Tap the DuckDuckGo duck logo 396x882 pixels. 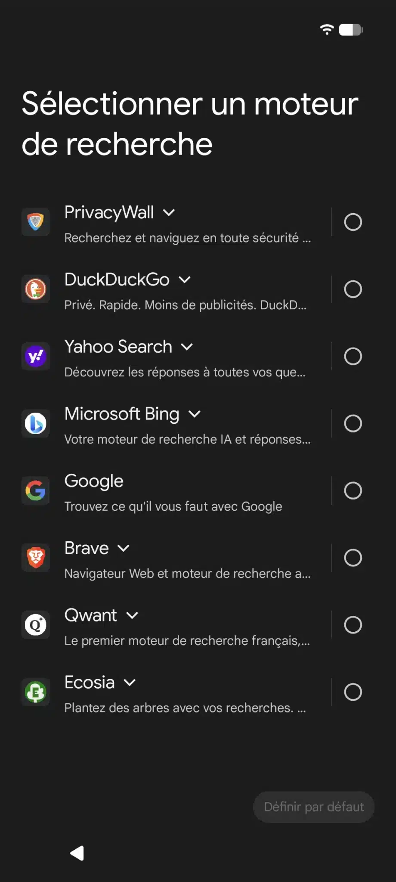point(36,289)
